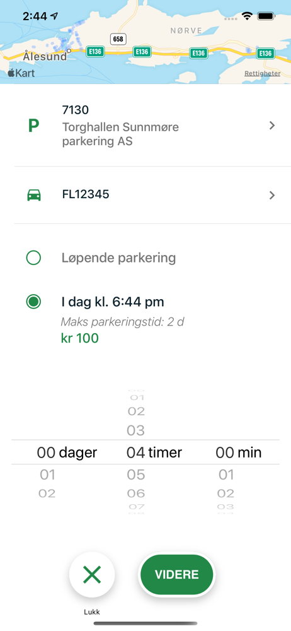
Task: Click the VIDERE button
Action: click(x=177, y=574)
